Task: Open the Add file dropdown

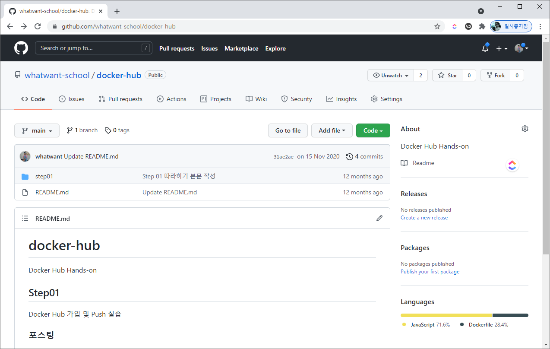Action: [332, 130]
